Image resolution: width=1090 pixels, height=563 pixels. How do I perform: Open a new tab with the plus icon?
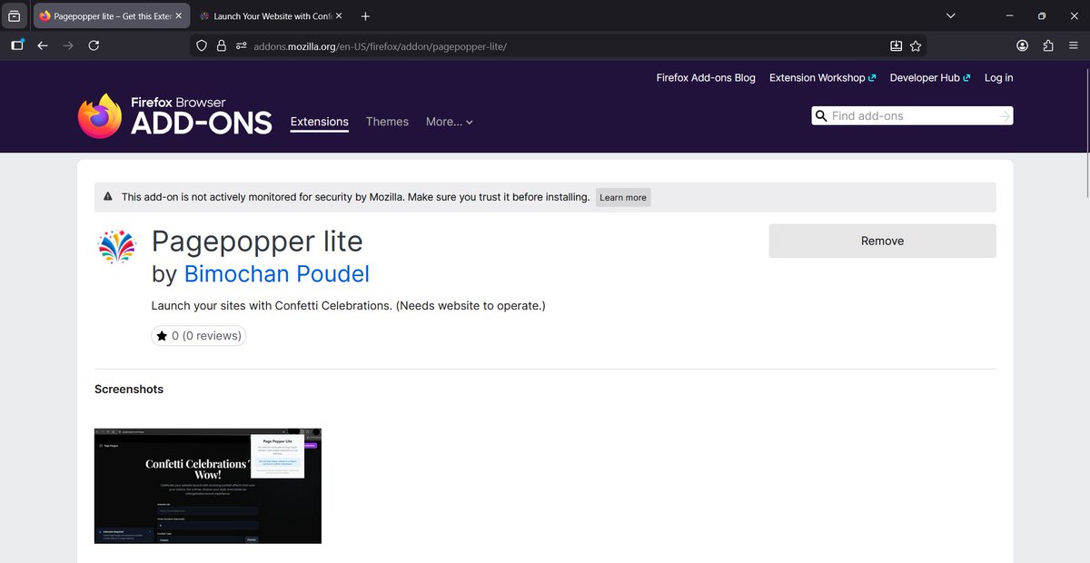(x=365, y=16)
